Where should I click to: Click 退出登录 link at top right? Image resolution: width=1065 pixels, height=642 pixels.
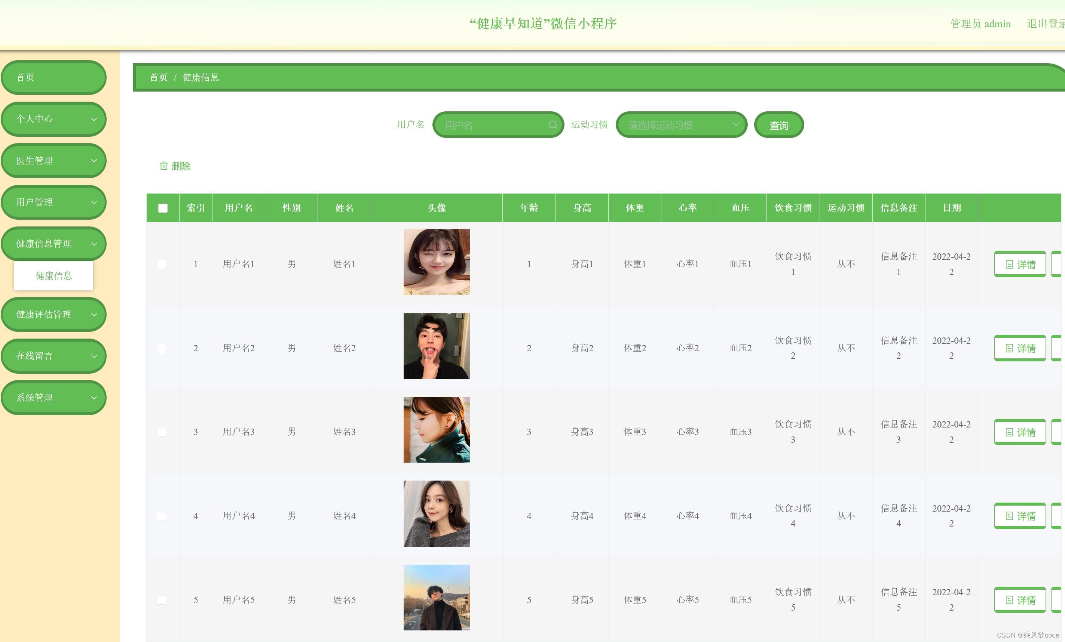(x=1045, y=24)
